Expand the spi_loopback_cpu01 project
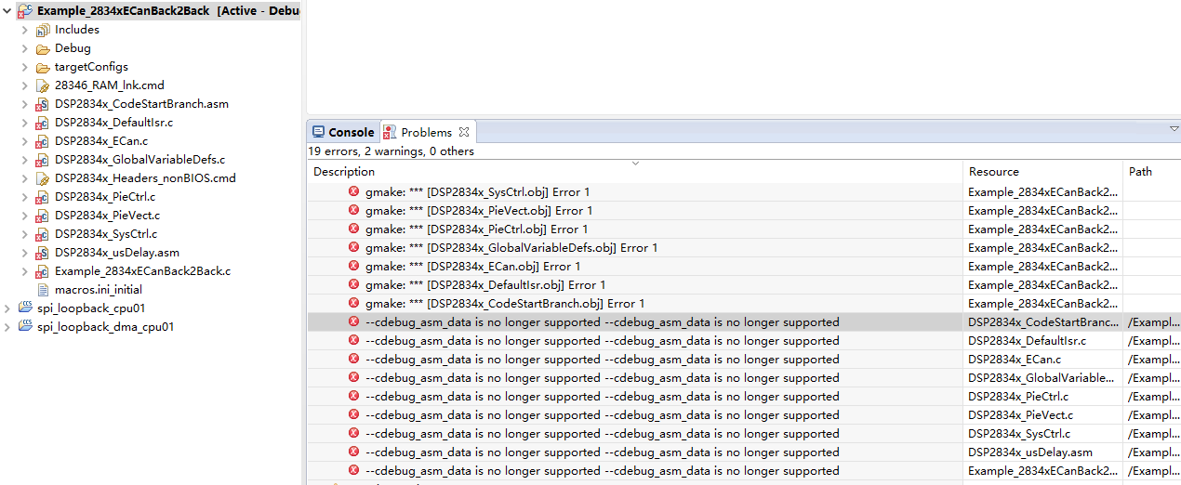Image resolution: width=1181 pixels, height=485 pixels. click(7, 308)
